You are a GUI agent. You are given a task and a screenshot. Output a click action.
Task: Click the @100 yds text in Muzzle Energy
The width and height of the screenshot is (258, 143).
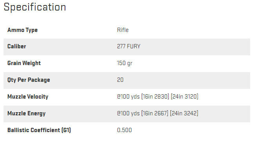point(128,113)
